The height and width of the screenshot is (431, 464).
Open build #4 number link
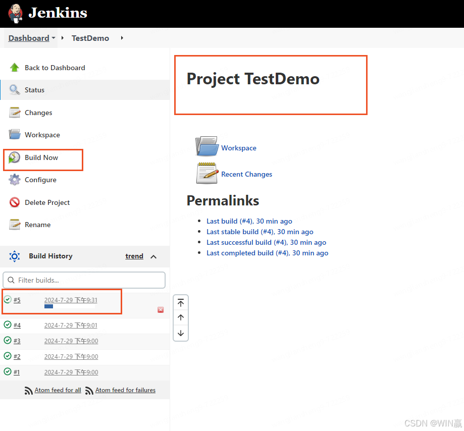pos(17,326)
